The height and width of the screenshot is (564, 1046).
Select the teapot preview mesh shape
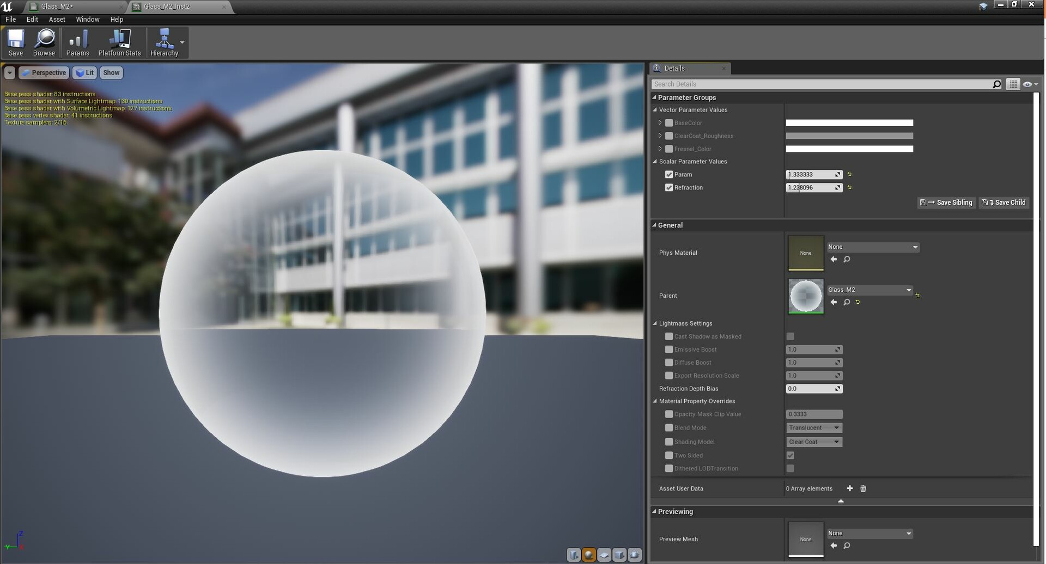tap(635, 555)
